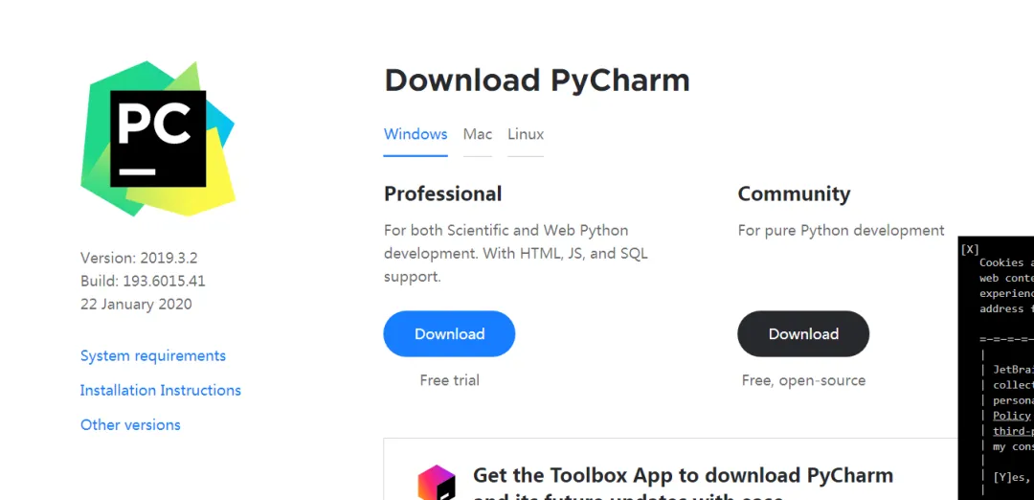Open the Installation Instructions link
The image size is (1034, 500).
click(161, 391)
